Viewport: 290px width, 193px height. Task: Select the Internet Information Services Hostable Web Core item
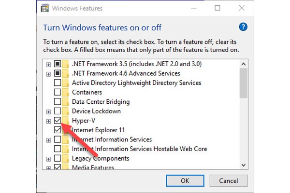pyautogui.click(x=140, y=149)
